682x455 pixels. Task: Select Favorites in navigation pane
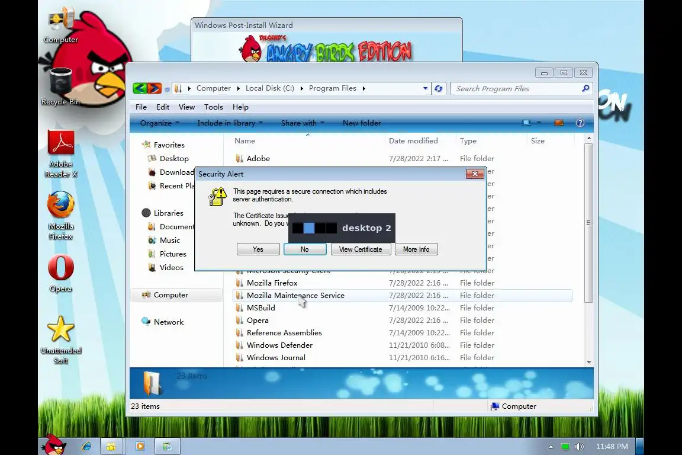coord(169,145)
